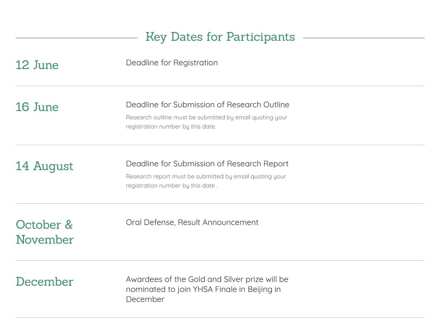Click the divider line below 14 August row

click(x=220, y=203)
